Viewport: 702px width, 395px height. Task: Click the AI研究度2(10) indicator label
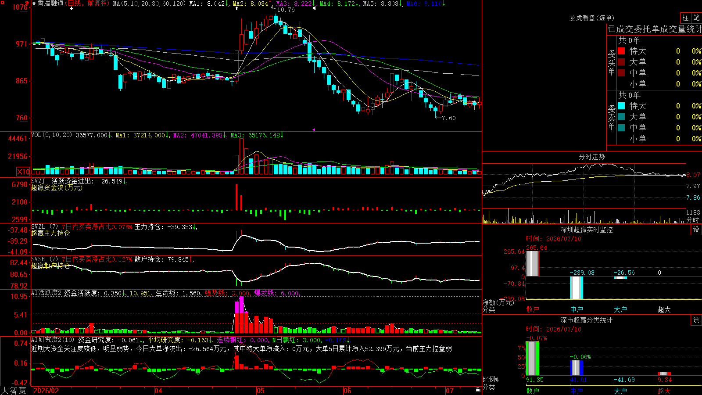53,340
